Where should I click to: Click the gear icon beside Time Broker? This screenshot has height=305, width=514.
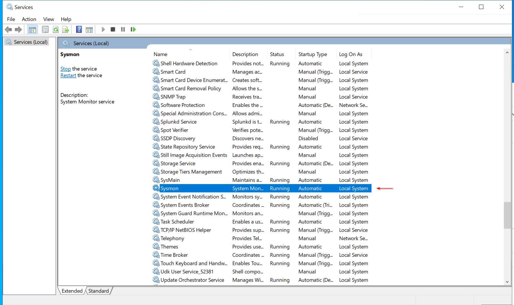(x=156, y=255)
